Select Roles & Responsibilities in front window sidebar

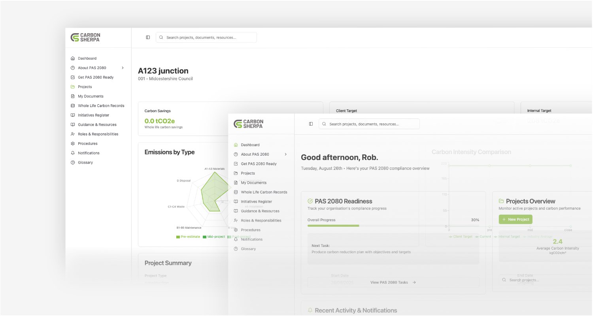[x=261, y=221]
